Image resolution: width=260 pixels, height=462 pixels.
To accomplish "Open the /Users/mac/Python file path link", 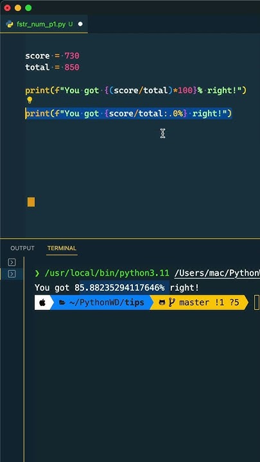I will 217,273.
